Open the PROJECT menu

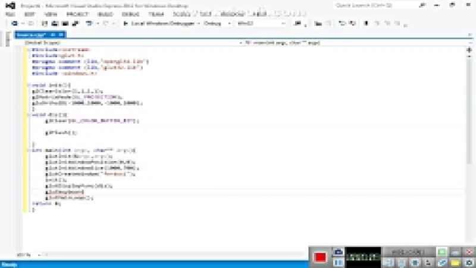[x=77, y=13]
